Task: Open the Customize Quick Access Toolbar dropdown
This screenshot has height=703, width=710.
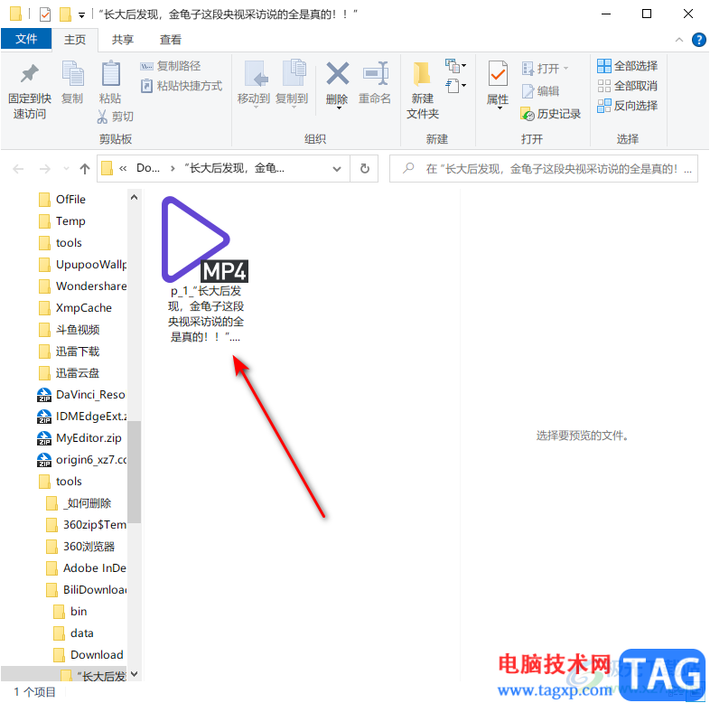Action: tap(81, 15)
